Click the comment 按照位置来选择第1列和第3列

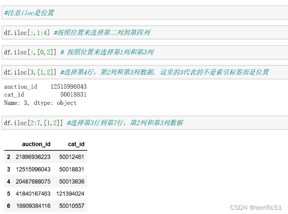click(107, 52)
